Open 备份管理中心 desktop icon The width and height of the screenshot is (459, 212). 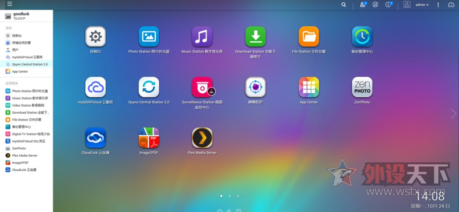point(362,37)
